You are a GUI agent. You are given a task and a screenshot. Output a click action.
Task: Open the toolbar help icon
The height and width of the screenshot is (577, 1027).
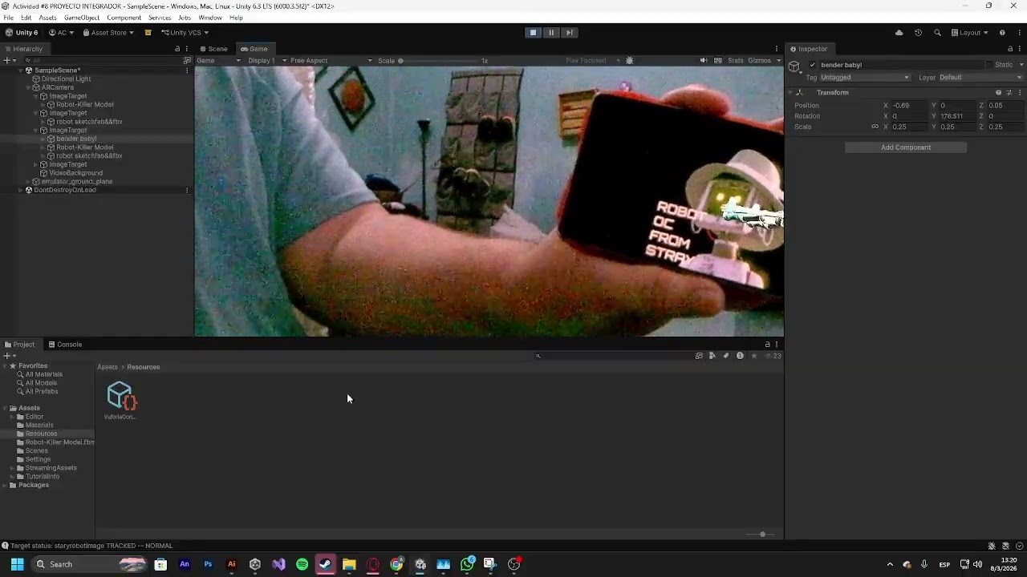click(x=1002, y=33)
